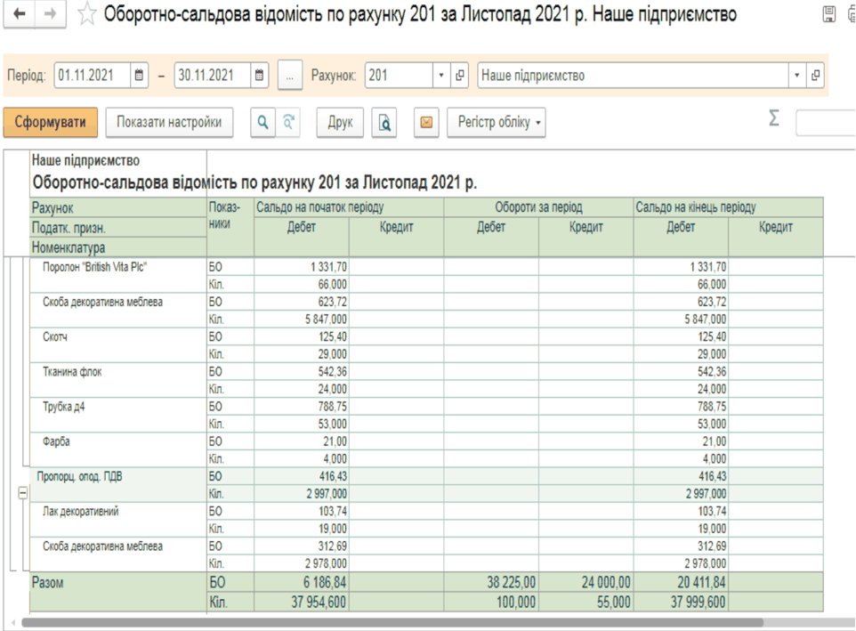
Task: Click the Друк button
Action: tap(340, 122)
